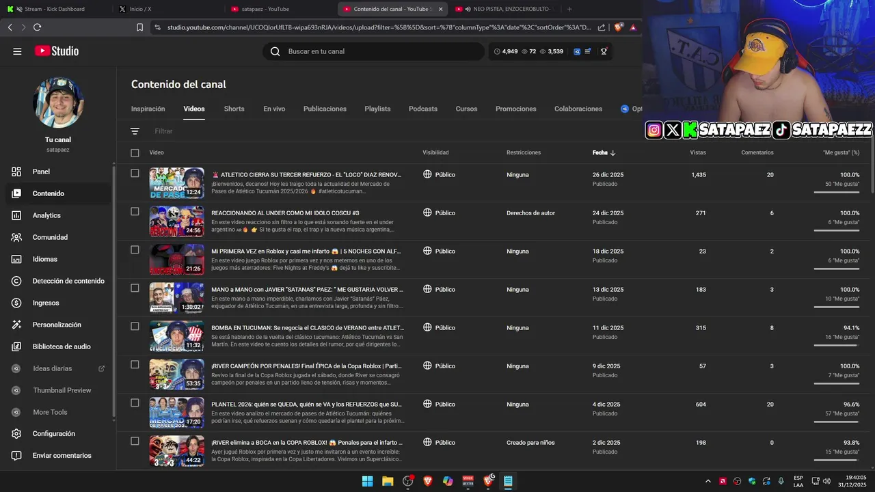875x492 pixels.
Task: Switch to the satapaez - YouTube browser tab
Action: coord(279,9)
